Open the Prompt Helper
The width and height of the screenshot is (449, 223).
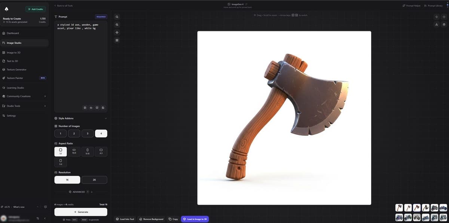point(412,6)
